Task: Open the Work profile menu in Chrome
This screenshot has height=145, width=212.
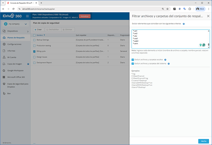Action: tap(200, 9)
